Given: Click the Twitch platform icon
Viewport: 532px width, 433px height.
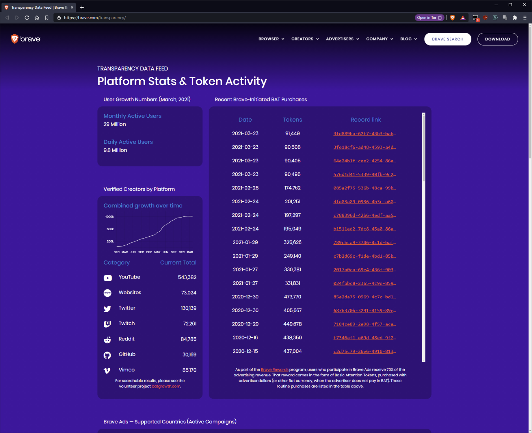Looking at the screenshot, I should [108, 324].
